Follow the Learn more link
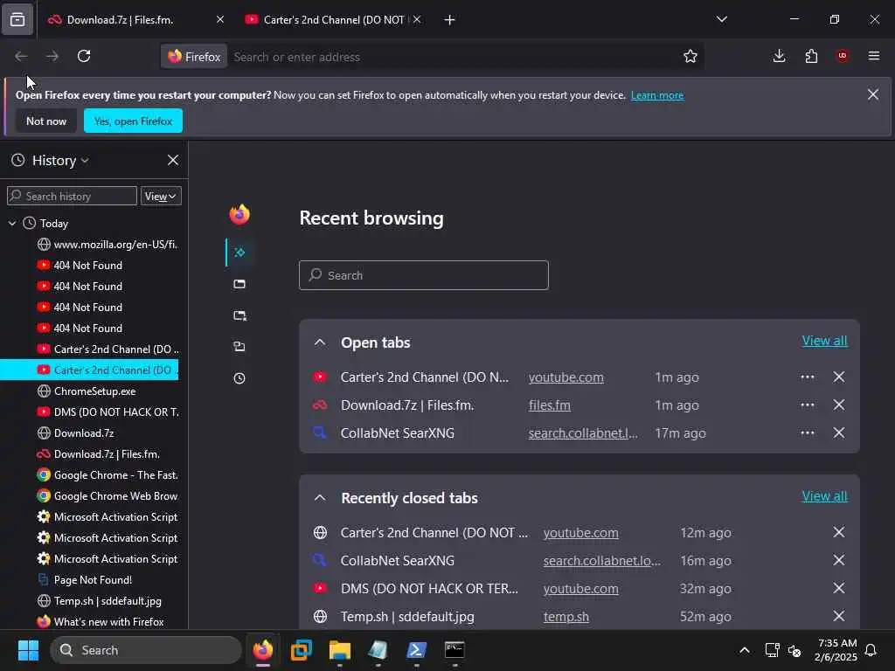The image size is (895, 671). pos(657,95)
